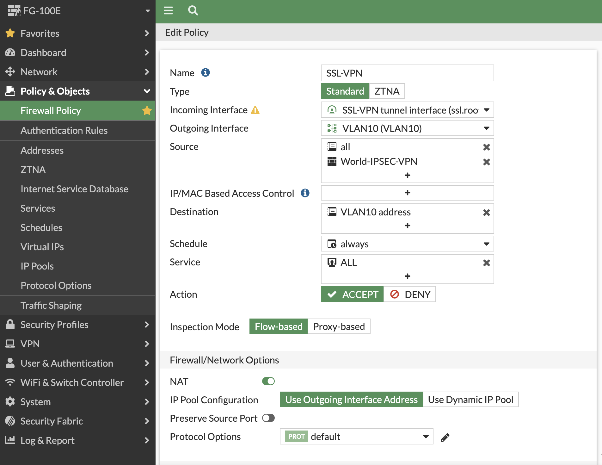Image resolution: width=602 pixels, height=465 pixels.
Task: Enable Preserve Source Port toggle
Action: click(x=268, y=418)
